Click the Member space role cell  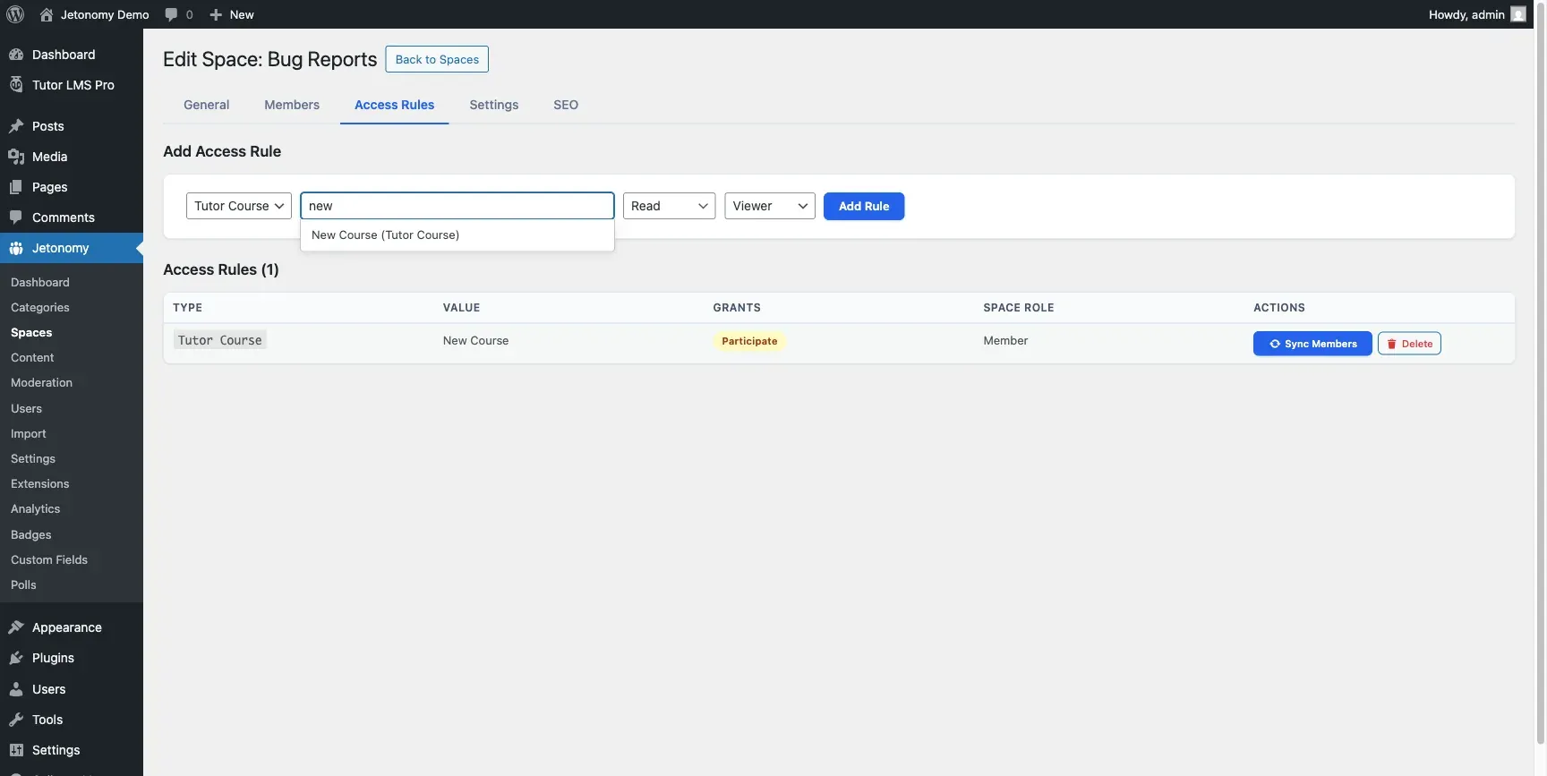pos(1005,340)
